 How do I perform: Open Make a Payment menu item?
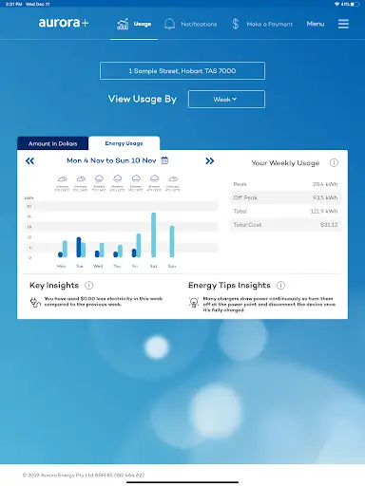click(270, 24)
